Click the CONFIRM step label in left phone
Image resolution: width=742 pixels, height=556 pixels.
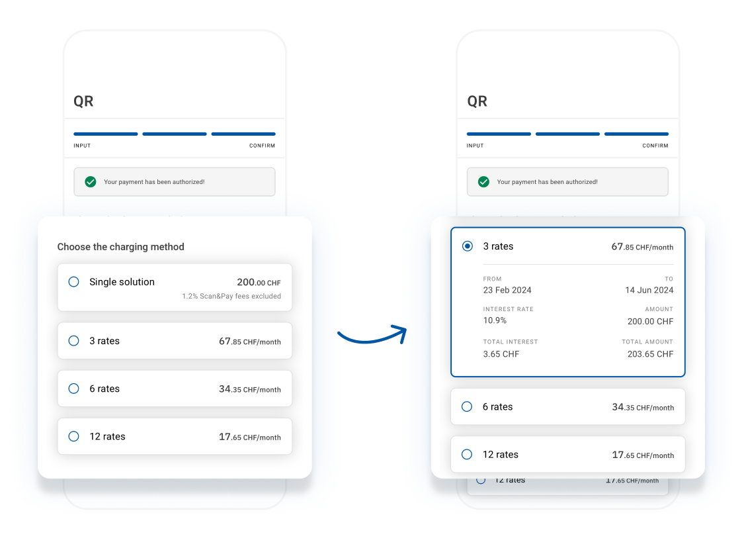(x=262, y=146)
